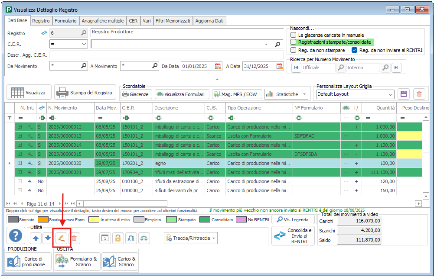
Task: Tick 'Registrazioni stampate/consolidate' checkbox
Action: (294, 42)
